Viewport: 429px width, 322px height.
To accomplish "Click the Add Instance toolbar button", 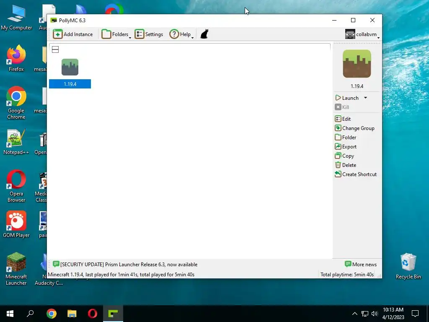I will coord(73,34).
